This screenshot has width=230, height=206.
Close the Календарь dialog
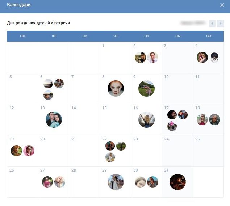[222, 5]
